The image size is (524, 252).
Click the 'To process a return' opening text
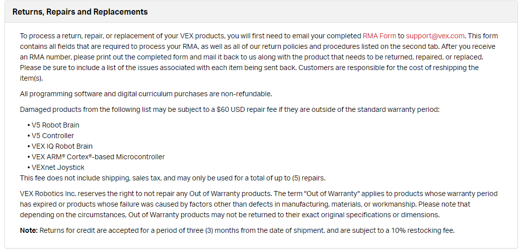44,36
